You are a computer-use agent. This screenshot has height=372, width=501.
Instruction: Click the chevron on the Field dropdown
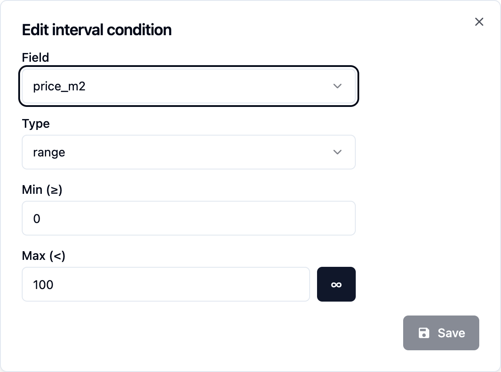(337, 86)
